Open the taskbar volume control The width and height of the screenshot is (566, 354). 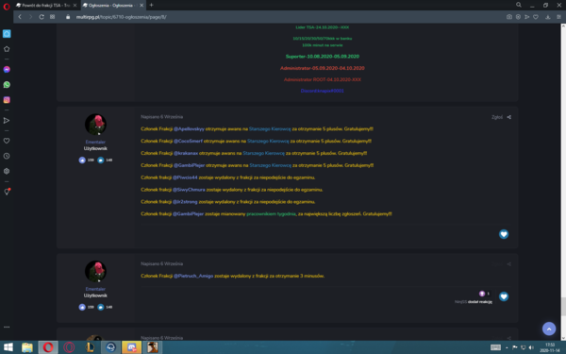tap(531, 347)
